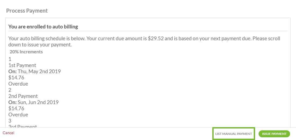Viewport: 296px width, 140px height.
Task: Click the Overdue status of 1st Payment
Action: tap(18, 84)
